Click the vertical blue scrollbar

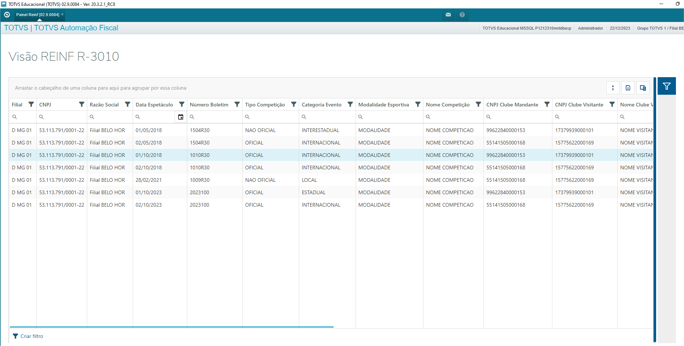click(x=655, y=210)
